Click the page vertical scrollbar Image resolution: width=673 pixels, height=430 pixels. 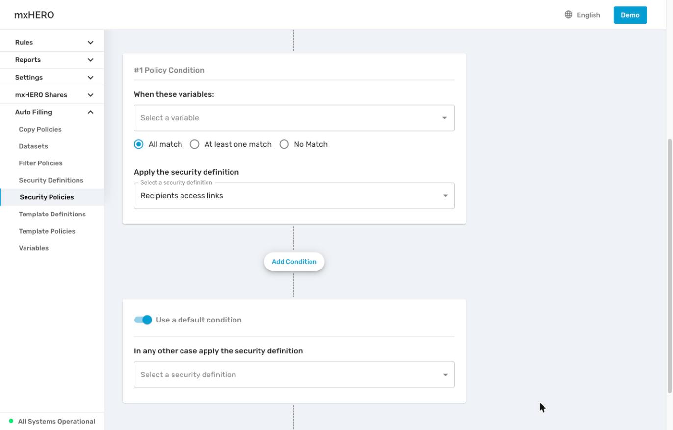point(670,266)
